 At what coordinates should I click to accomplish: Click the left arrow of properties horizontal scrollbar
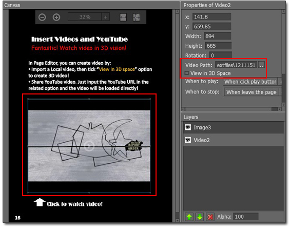point(183,109)
